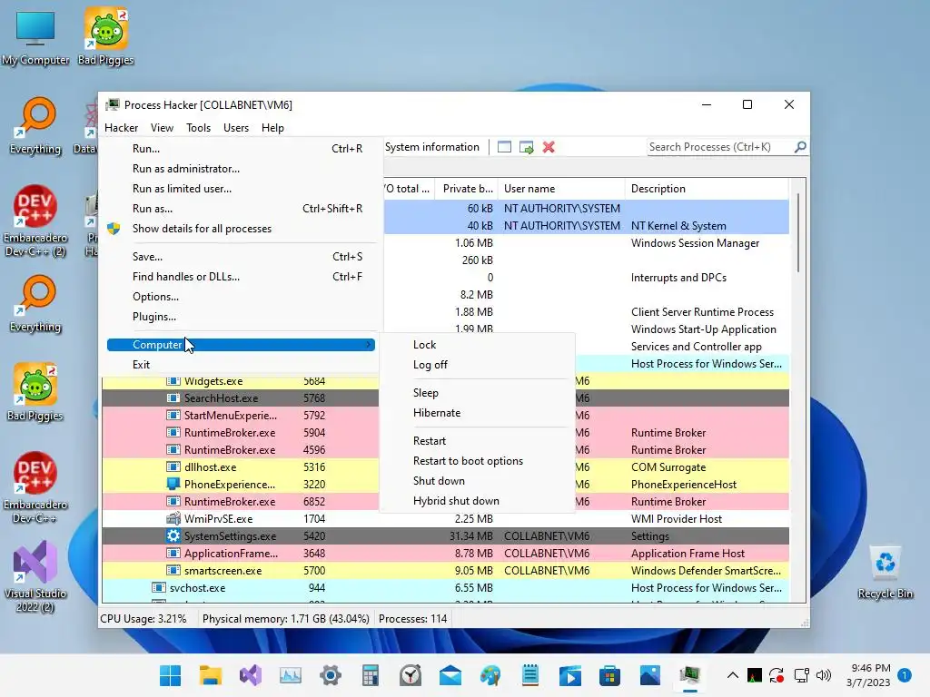Open File Explorer from taskbar
Viewport: 930px width, 697px height.
click(x=210, y=675)
